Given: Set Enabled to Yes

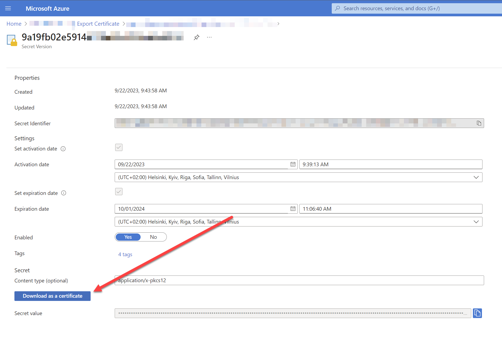Looking at the screenshot, I should click(x=128, y=237).
